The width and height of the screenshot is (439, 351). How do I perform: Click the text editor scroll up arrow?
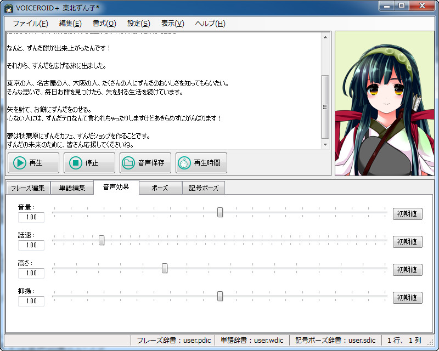pyautogui.click(x=325, y=37)
